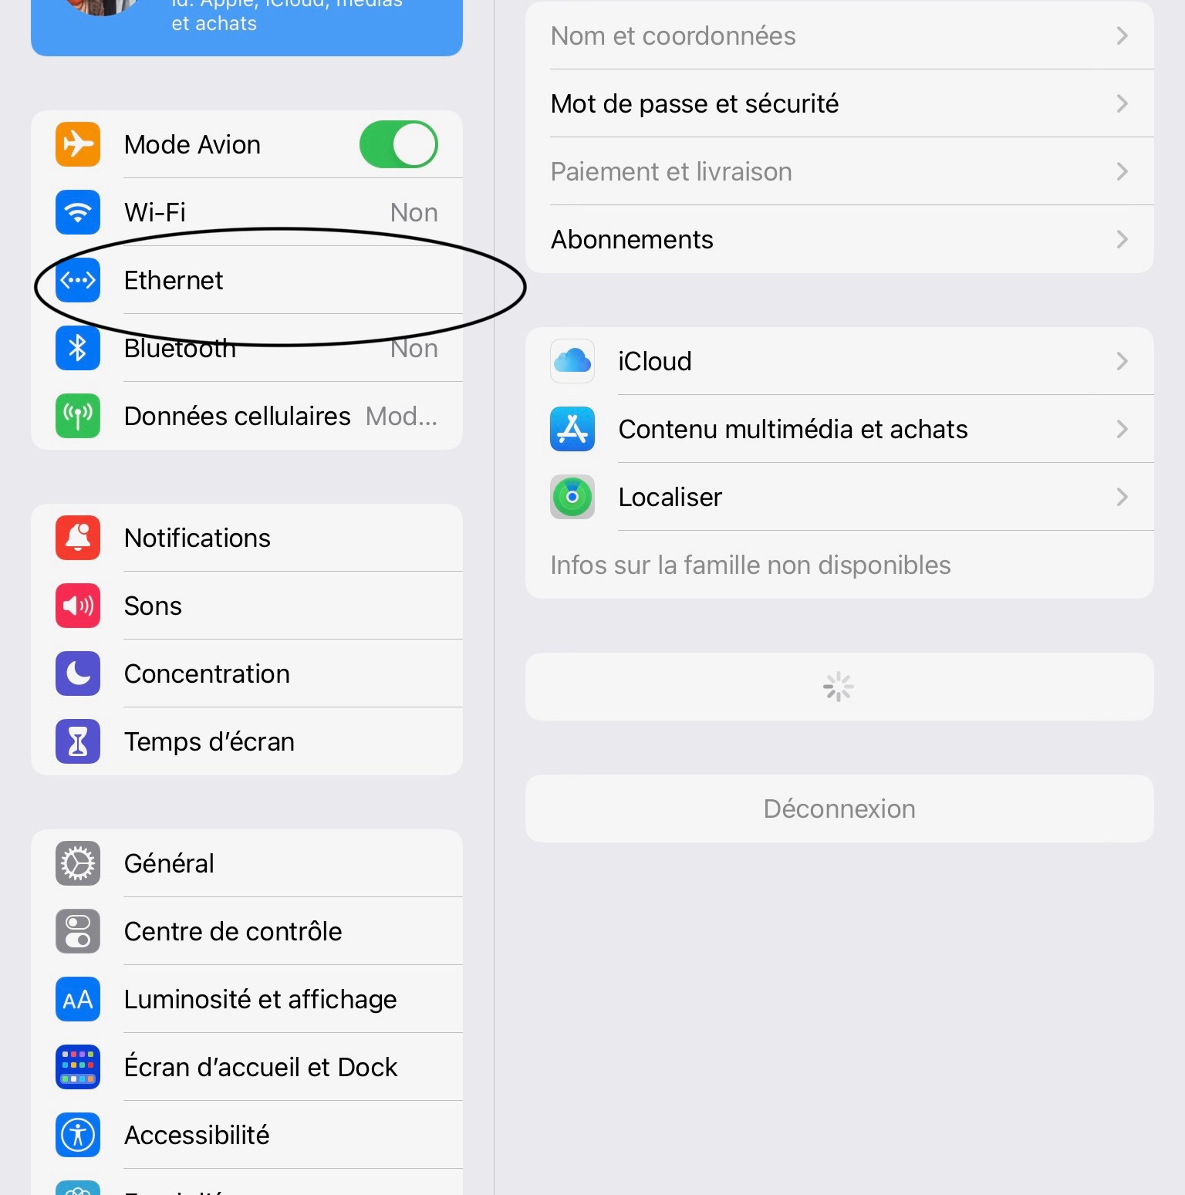The image size is (1185, 1195).
Task: Select the Ethernet icon
Action: (78, 280)
